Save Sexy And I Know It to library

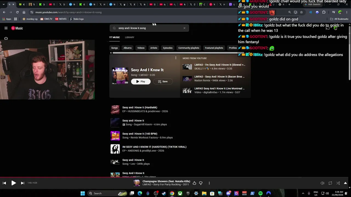point(163,82)
